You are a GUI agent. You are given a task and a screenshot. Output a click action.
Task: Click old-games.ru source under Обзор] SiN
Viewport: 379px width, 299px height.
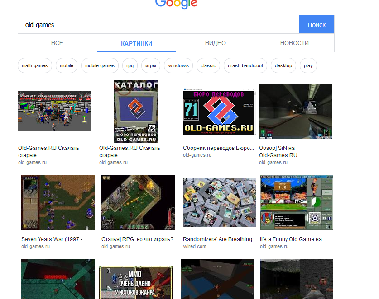click(273, 162)
